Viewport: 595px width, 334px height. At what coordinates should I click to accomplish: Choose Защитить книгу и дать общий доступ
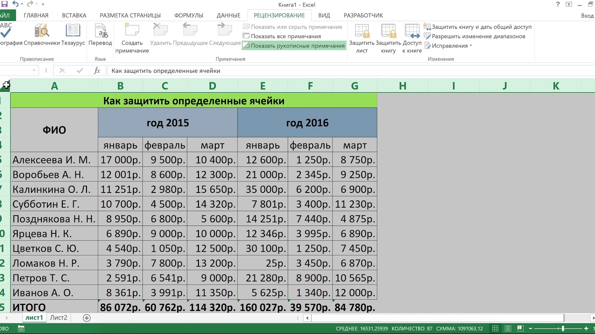pos(477,27)
